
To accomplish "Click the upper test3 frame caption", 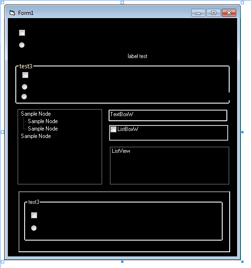I will point(26,66).
